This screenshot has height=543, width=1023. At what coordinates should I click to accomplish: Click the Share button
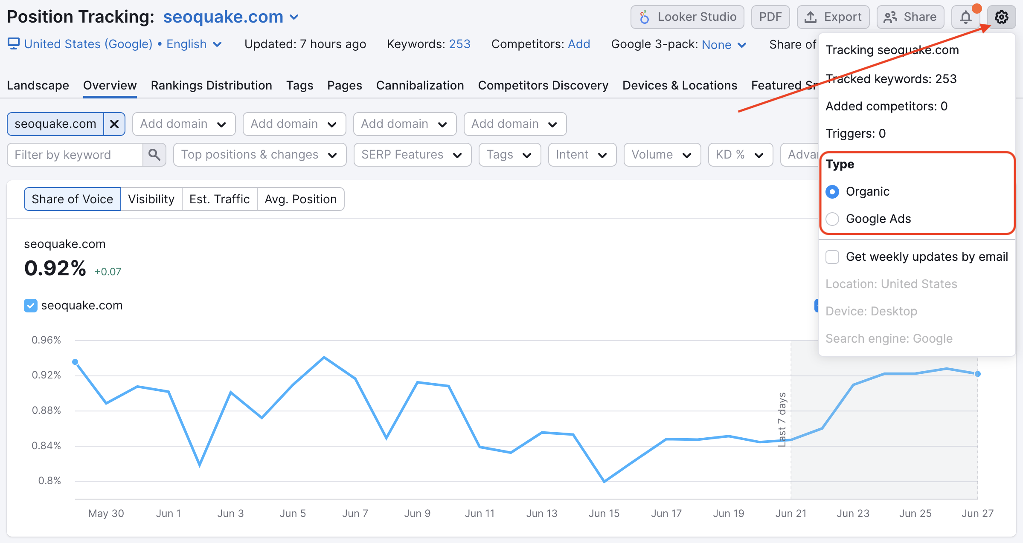click(x=910, y=17)
